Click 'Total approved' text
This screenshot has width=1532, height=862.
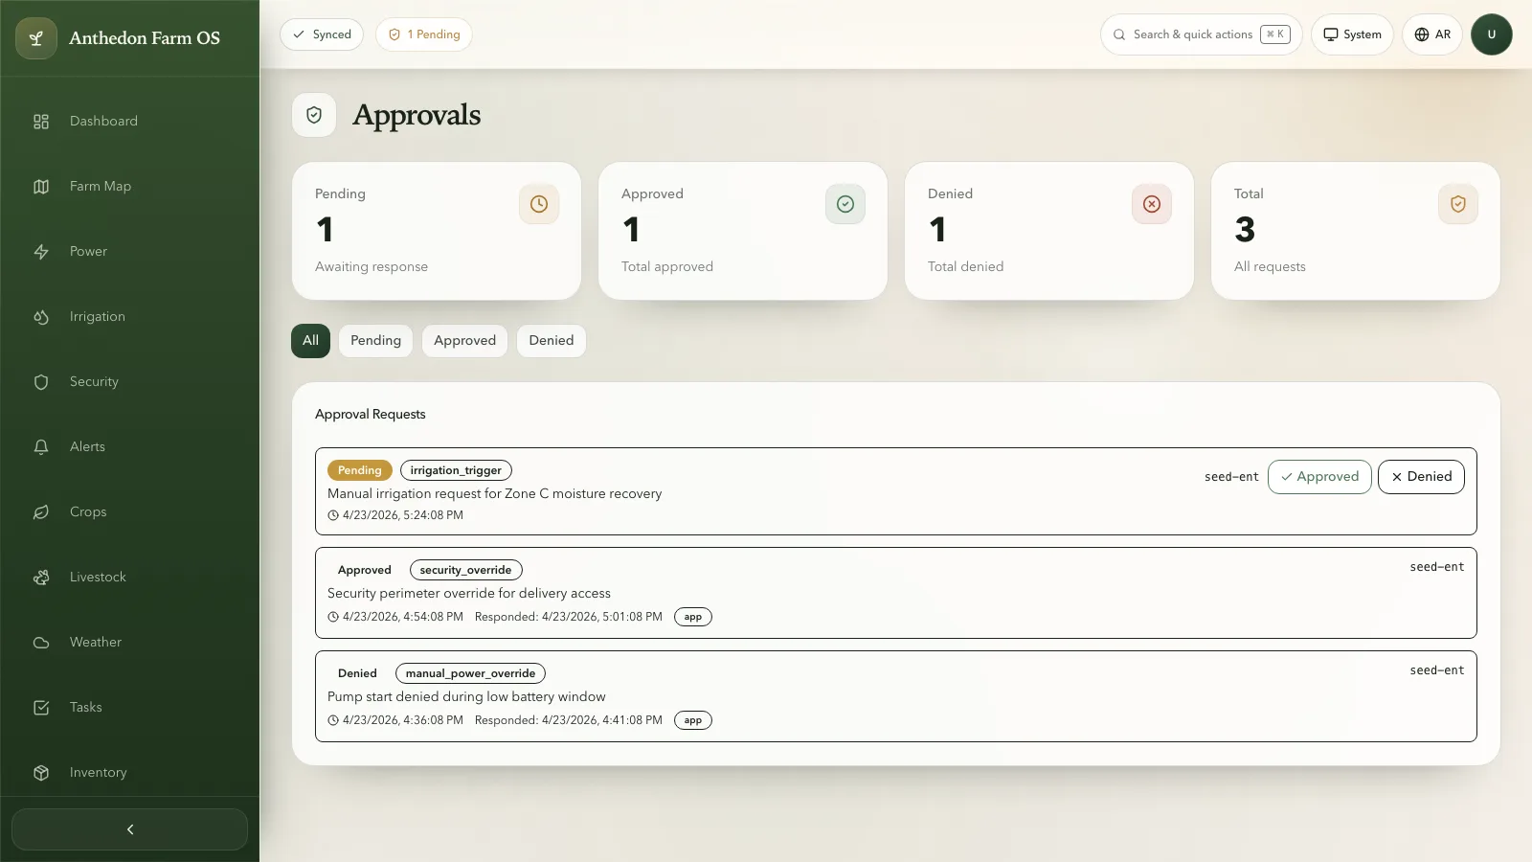click(667, 267)
